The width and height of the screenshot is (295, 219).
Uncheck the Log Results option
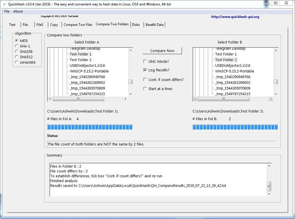pyautogui.click(x=145, y=70)
